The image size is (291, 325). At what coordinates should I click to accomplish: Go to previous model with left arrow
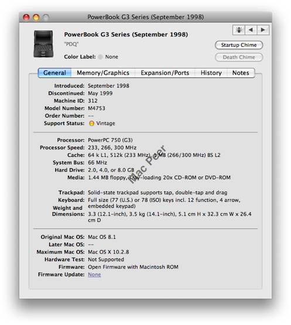coord(251,30)
